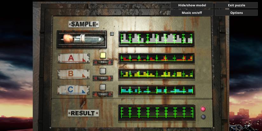Click the red waveform display for A
Image resolution: width=262 pixels, height=131 pixels.
(156, 58)
